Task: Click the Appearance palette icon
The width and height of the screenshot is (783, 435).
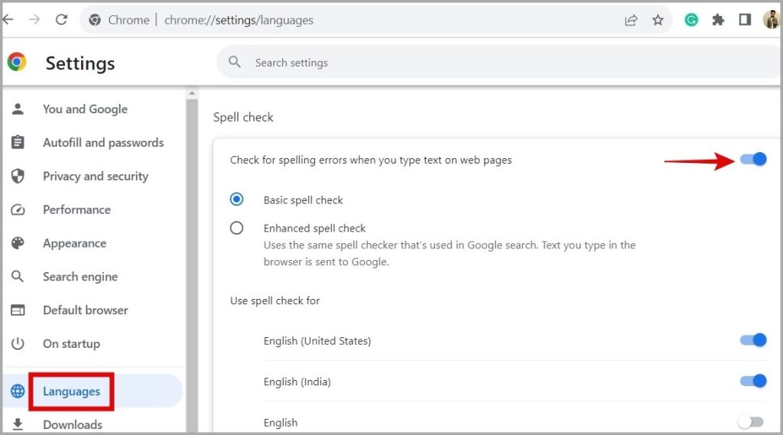Action: point(18,242)
